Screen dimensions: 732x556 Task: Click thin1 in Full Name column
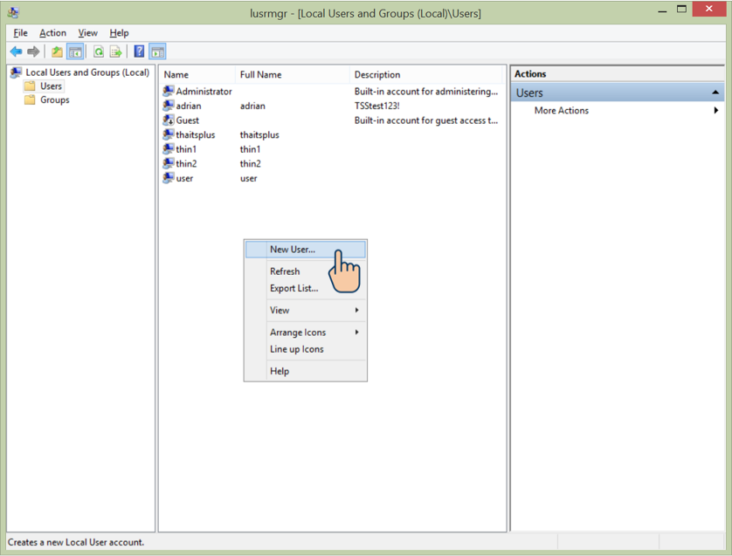click(x=250, y=148)
